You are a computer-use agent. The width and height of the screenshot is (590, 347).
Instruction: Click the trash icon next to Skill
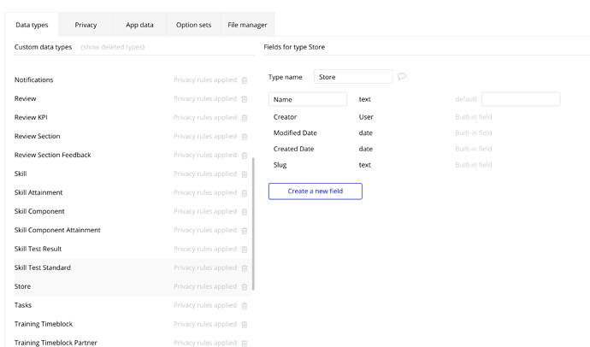245,174
